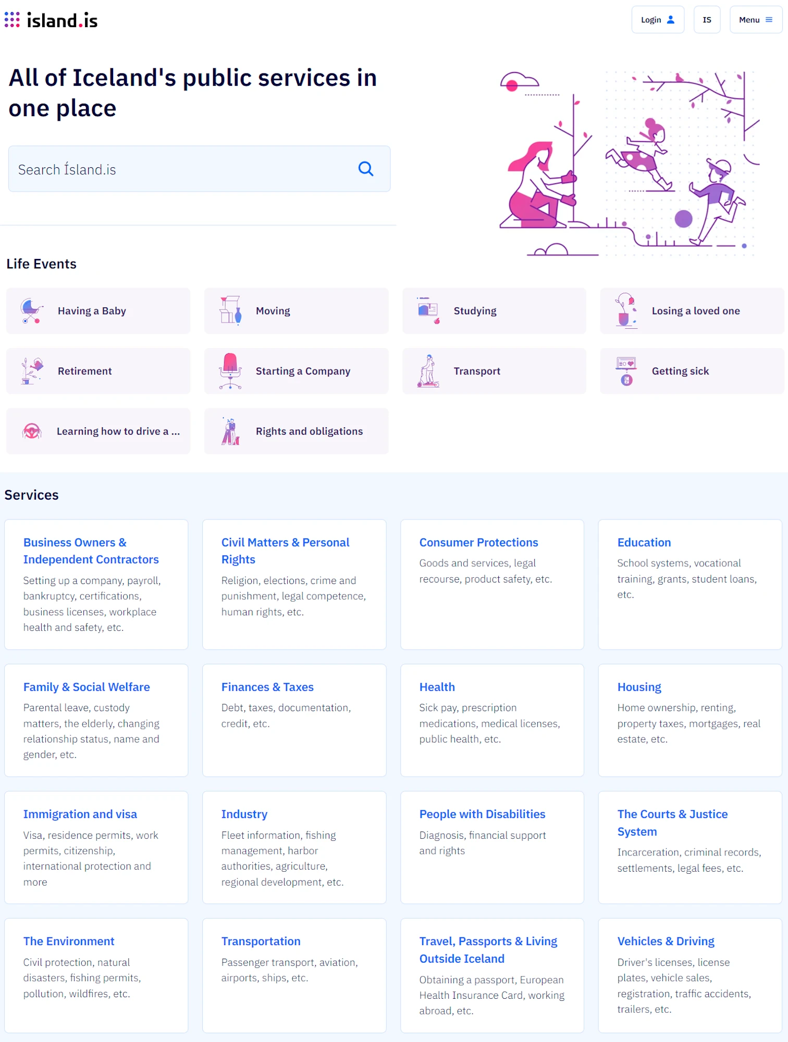Focus the Search Ísland.is field
The height and width of the screenshot is (1042, 788).
(199, 169)
